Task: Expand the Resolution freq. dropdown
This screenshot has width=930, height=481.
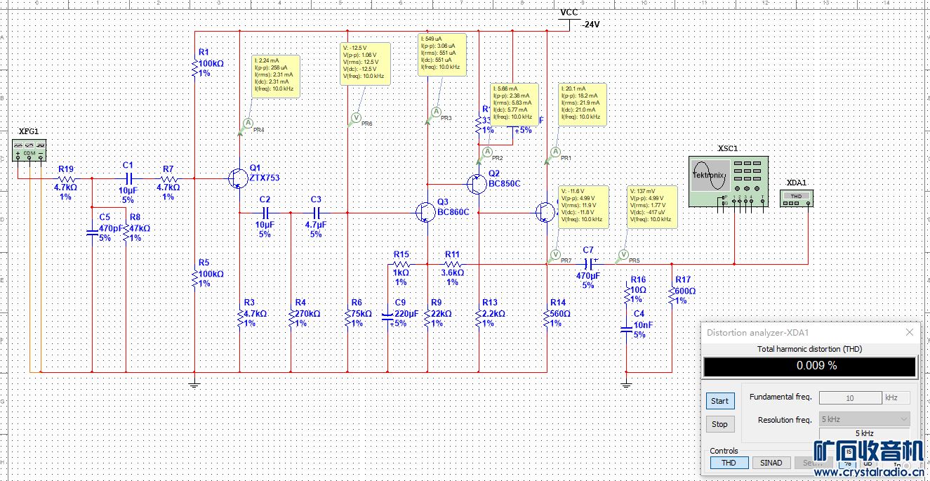Action: pyautogui.click(x=864, y=419)
